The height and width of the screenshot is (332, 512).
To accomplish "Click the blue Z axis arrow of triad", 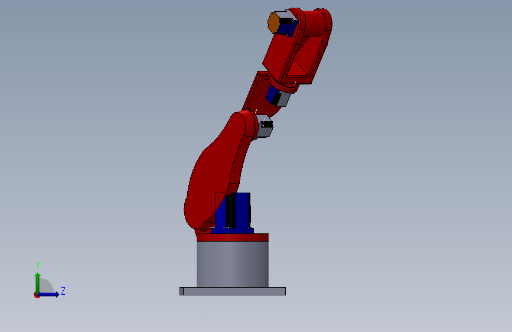I will pos(49,294).
